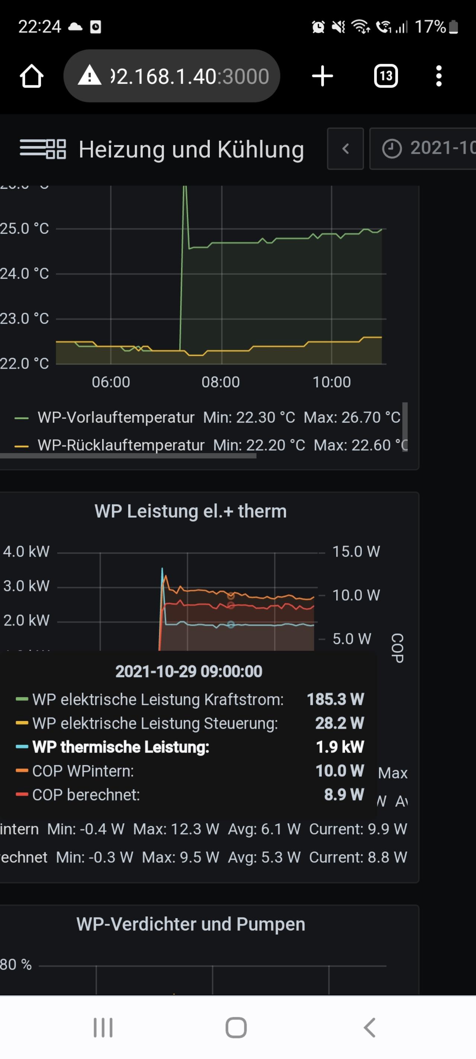The height and width of the screenshot is (1059, 476).
Task: Open the time range picker 2021-10
Action: (427, 149)
